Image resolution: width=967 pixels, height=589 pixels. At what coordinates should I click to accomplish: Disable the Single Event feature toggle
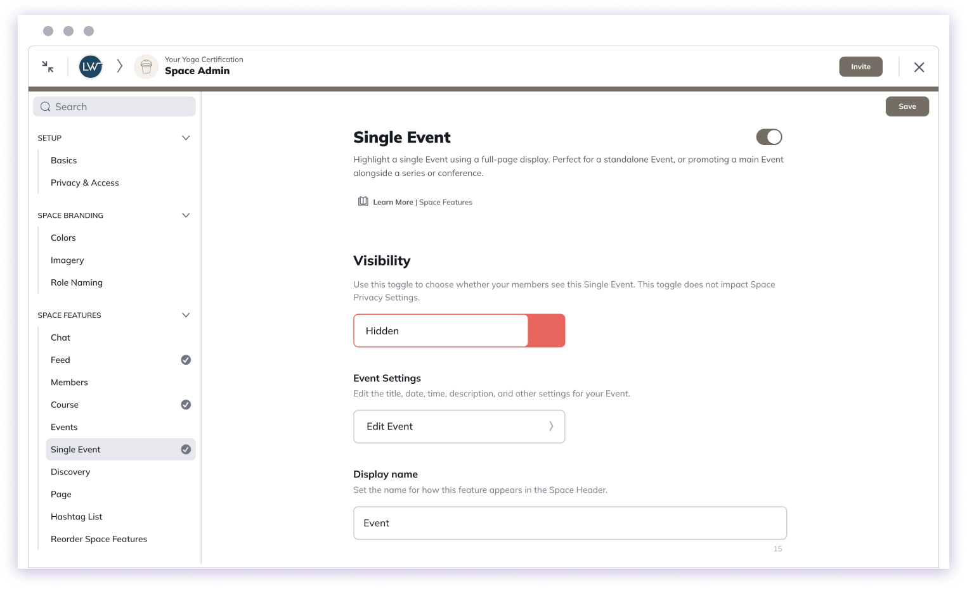click(x=769, y=137)
